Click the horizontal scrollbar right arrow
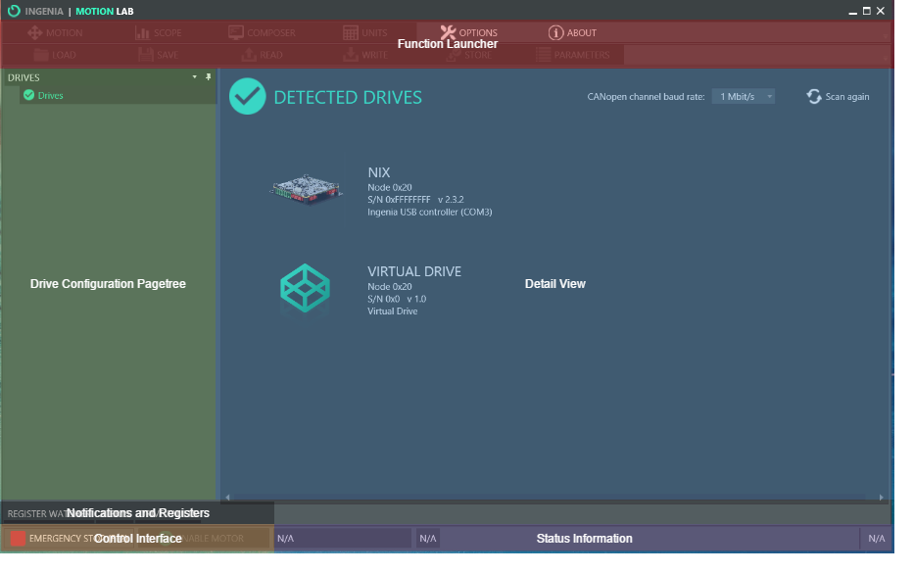Screen dimensions: 914x573 point(881,498)
